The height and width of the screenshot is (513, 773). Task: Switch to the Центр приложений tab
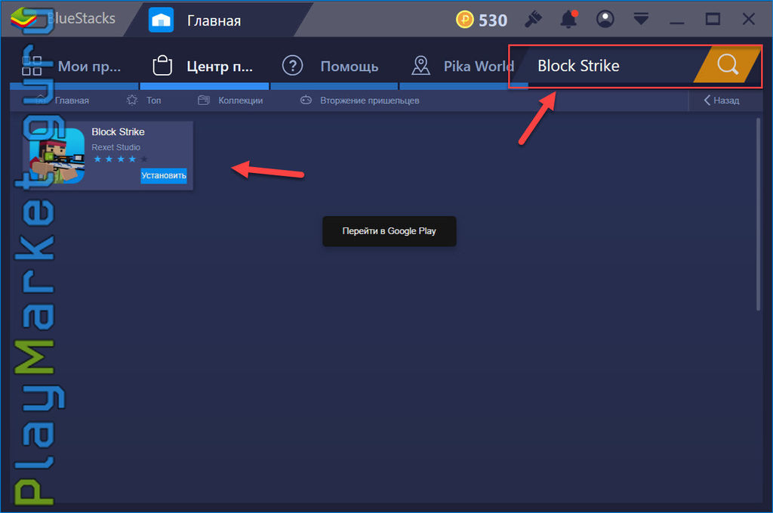(205, 66)
